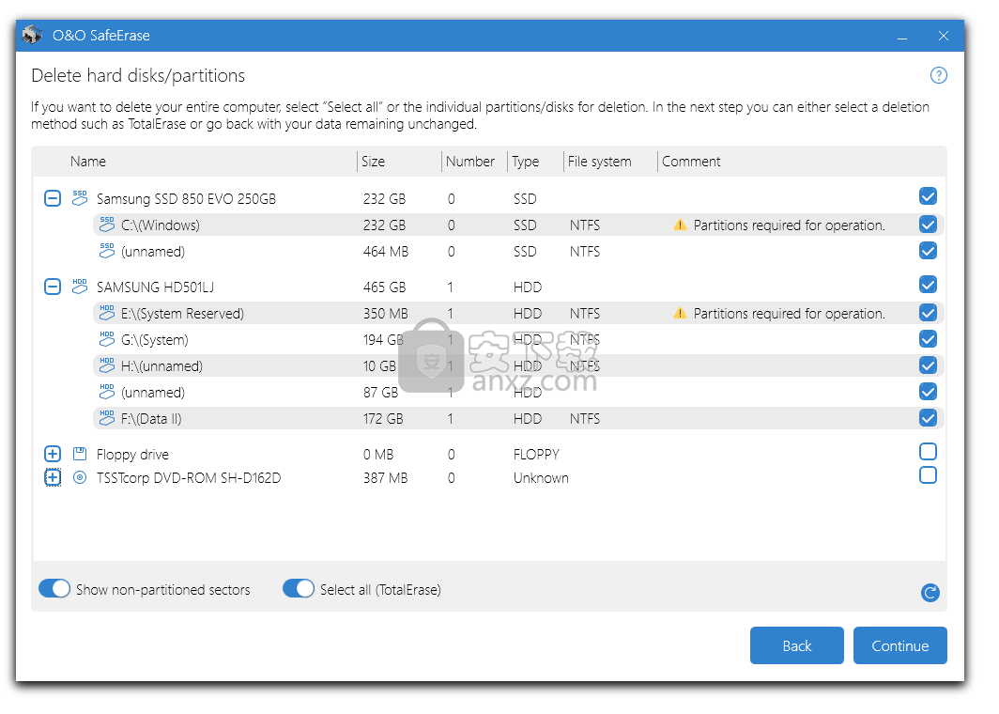Click the C:\(Windows) partition SSD icon
999x714 pixels.
coord(106,225)
